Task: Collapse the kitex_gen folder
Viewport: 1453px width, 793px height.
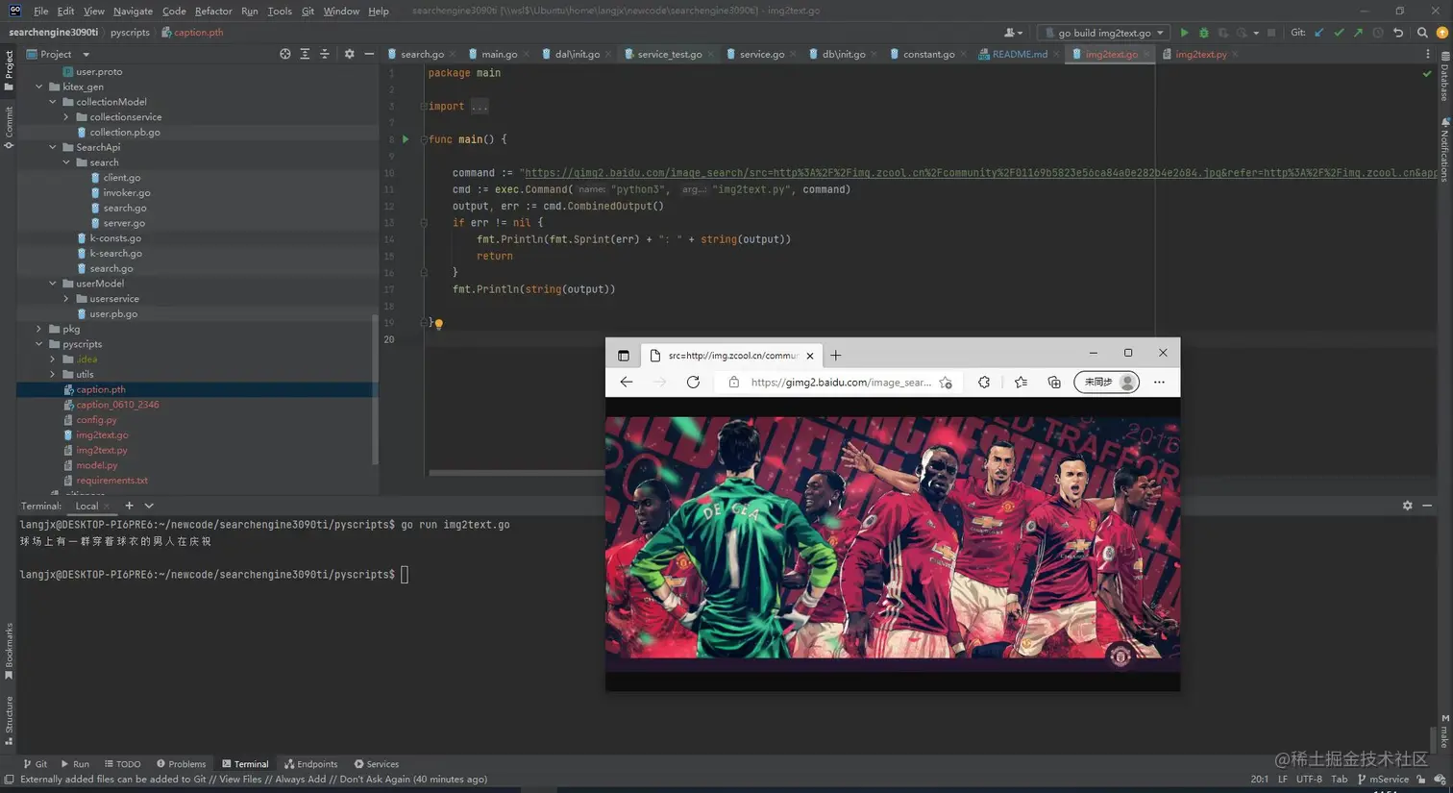Action: click(39, 87)
